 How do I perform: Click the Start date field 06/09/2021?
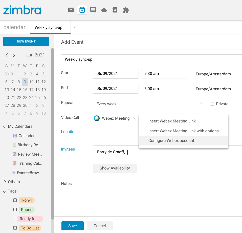(x=116, y=74)
